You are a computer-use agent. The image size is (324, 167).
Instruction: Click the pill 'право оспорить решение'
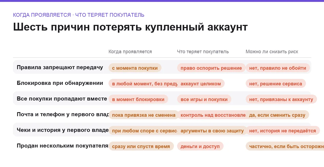211,68
